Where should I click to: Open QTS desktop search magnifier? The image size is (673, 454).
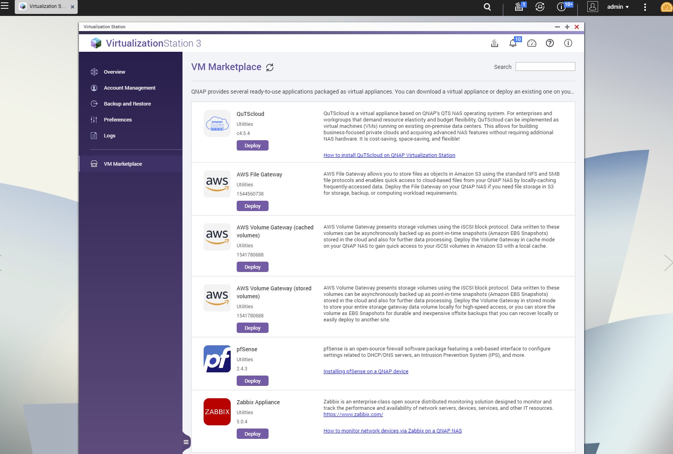[x=487, y=7]
